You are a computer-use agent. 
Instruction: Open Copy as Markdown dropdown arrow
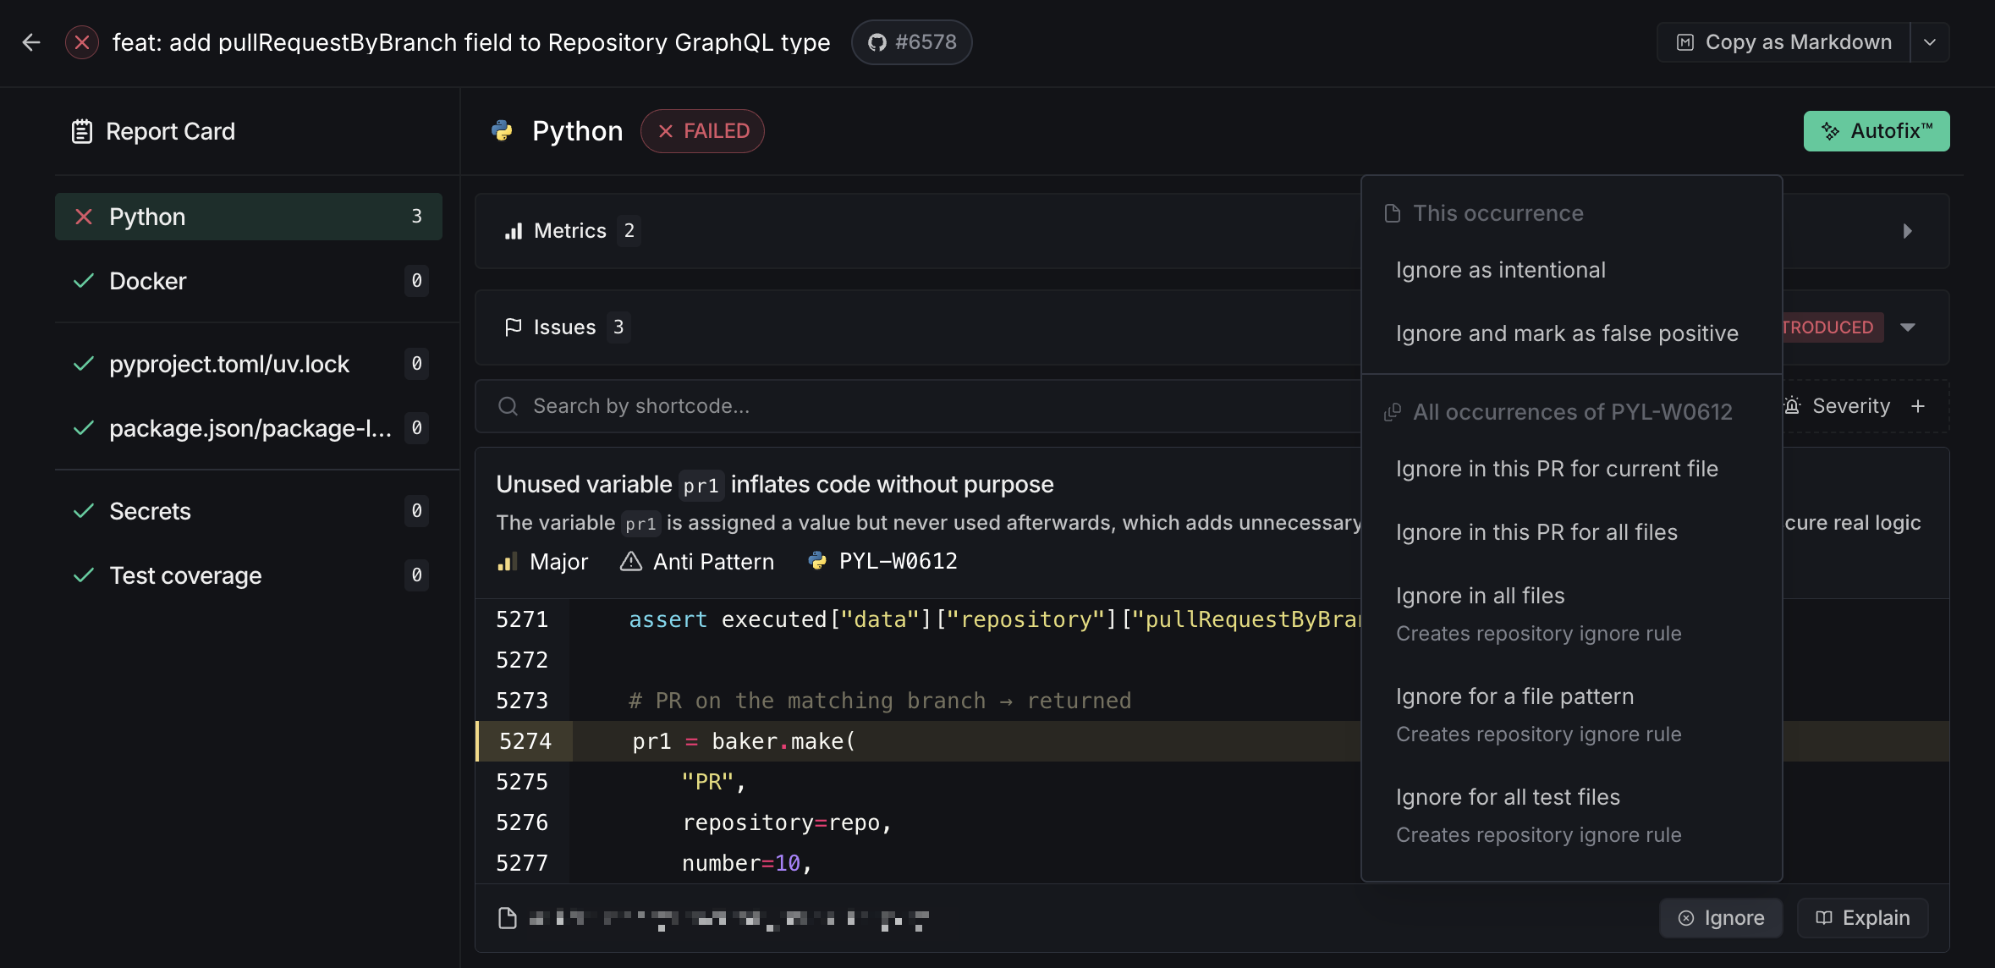(1930, 42)
